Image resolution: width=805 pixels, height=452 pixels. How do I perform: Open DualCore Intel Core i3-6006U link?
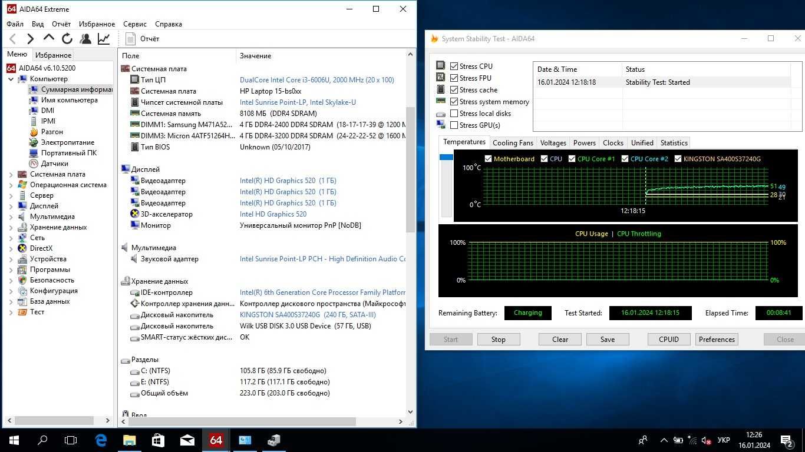click(x=317, y=80)
